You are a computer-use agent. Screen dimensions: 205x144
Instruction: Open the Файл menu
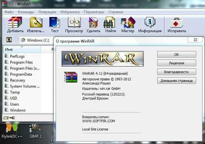coord(9,12)
